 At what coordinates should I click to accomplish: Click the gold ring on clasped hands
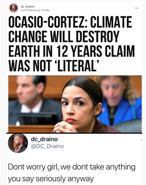coord(64,125)
